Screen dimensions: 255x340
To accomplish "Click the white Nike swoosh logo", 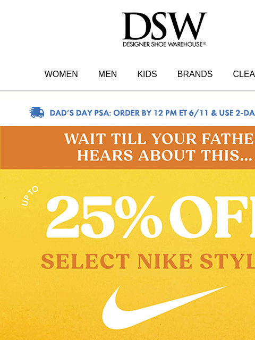I will (x=164, y=308).
